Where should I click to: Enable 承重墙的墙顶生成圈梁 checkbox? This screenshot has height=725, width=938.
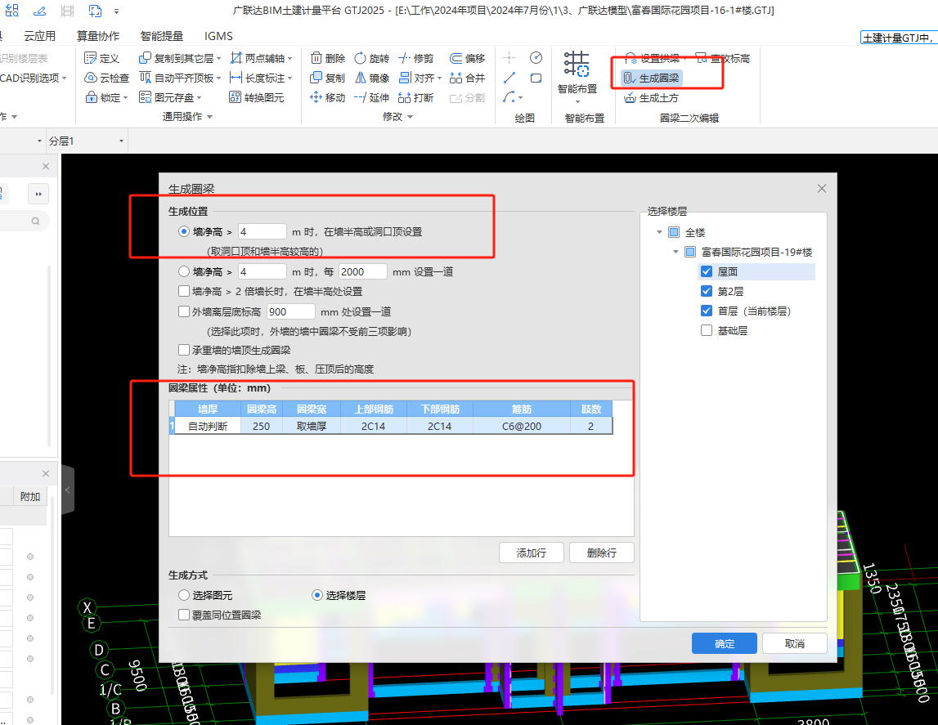pyautogui.click(x=184, y=350)
